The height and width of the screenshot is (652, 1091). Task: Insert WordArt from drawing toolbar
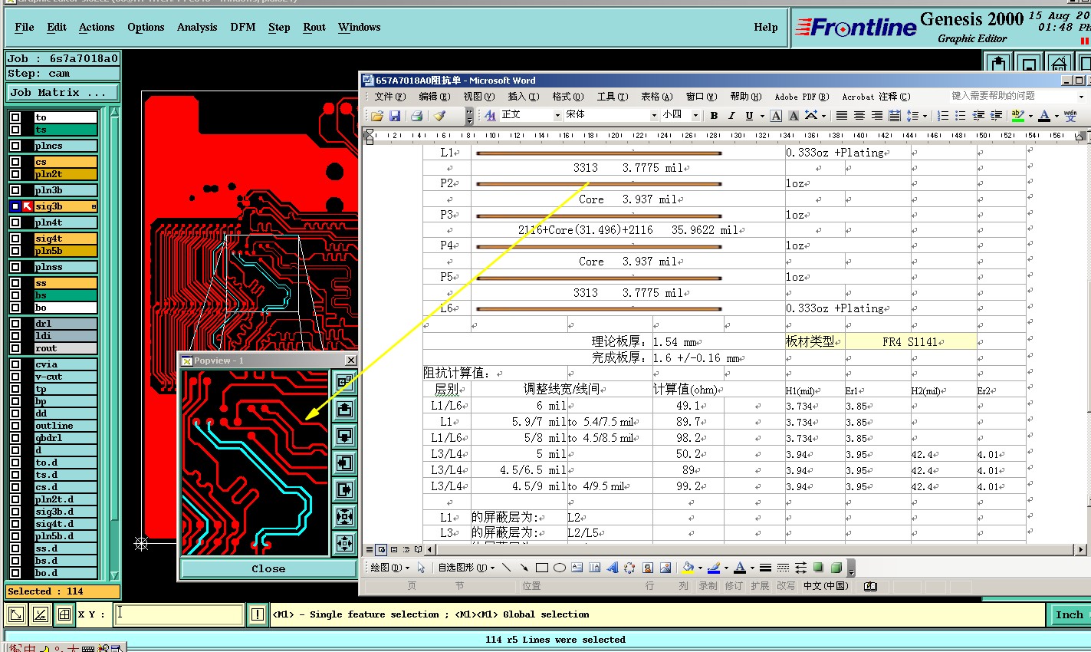(612, 568)
